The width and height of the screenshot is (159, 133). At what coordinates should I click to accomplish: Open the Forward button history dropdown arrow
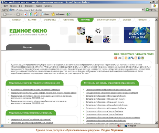click(x=22, y=14)
